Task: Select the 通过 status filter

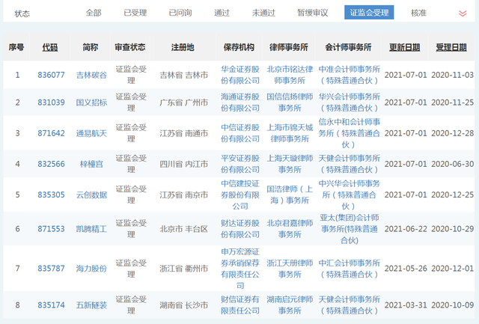Action: (x=222, y=13)
